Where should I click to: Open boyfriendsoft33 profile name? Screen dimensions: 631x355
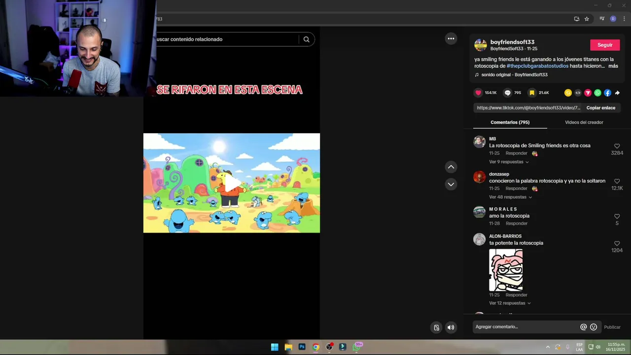[512, 42]
